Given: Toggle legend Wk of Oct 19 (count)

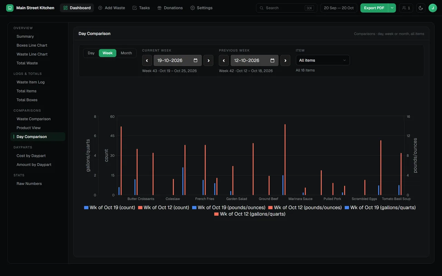Looking at the screenshot, I should point(109,208).
